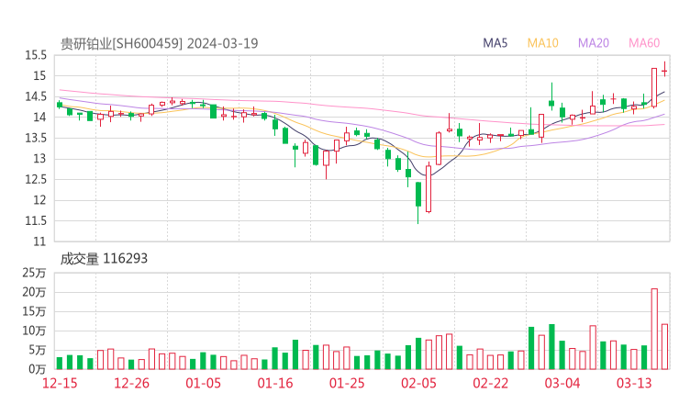Click the 12.5 price axis label

pos(36,179)
